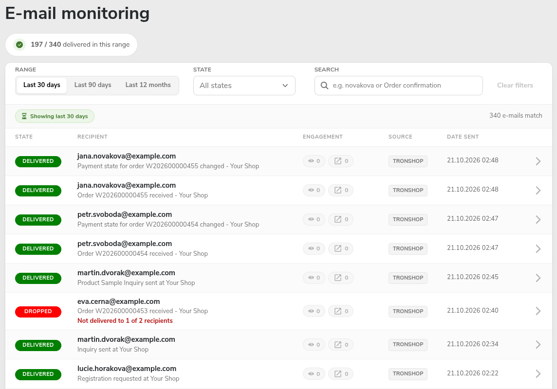
Task: Click link-clicks counter for Inquiry sent at Your Shop
Action: 341,345
